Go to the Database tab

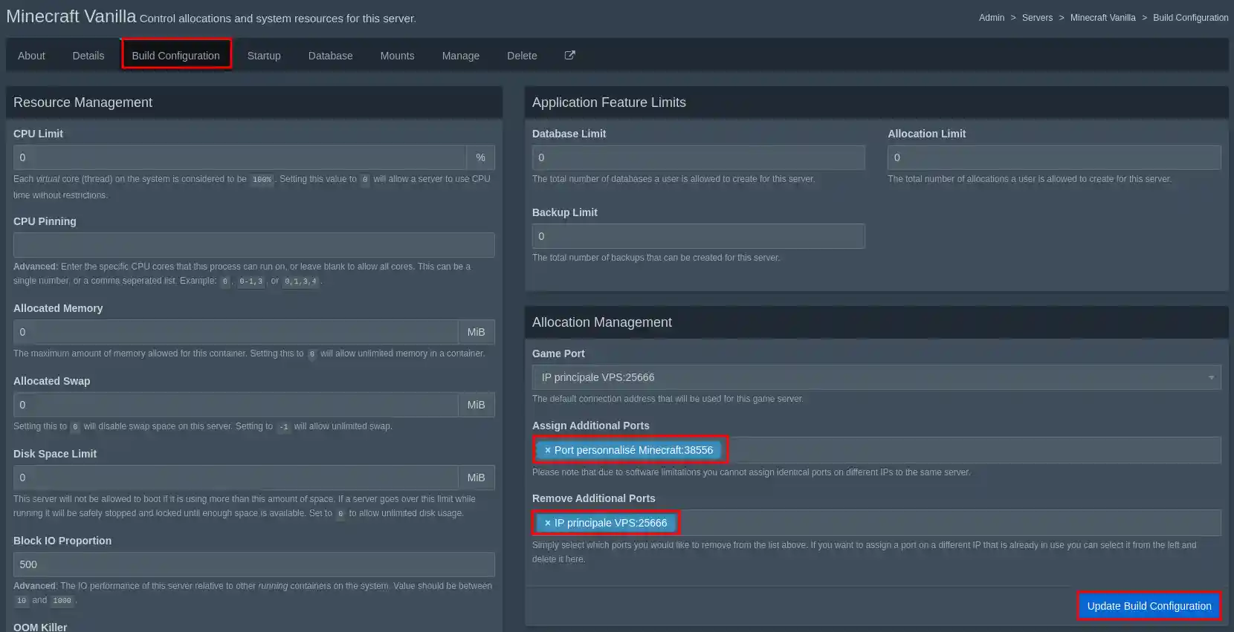click(331, 56)
